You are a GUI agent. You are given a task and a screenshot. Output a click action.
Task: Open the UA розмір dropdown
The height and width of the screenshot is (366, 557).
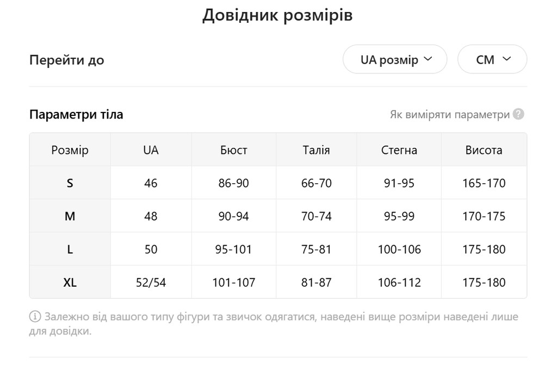[395, 59]
